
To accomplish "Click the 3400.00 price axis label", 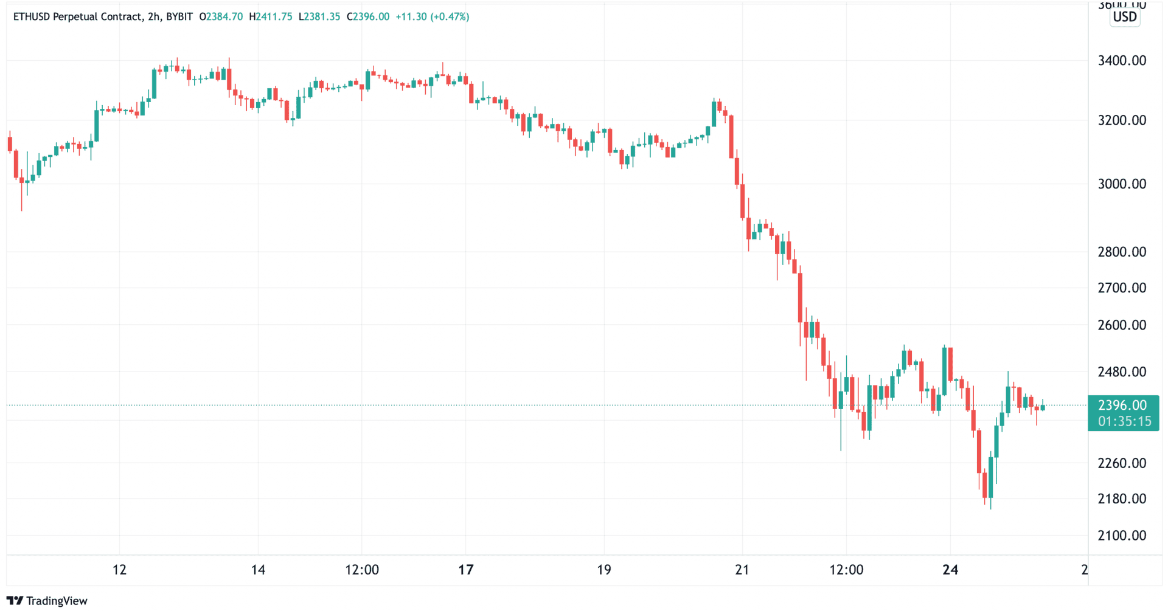I will point(1122,61).
